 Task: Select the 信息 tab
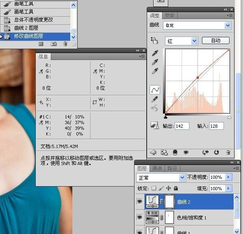[x=43, y=57]
